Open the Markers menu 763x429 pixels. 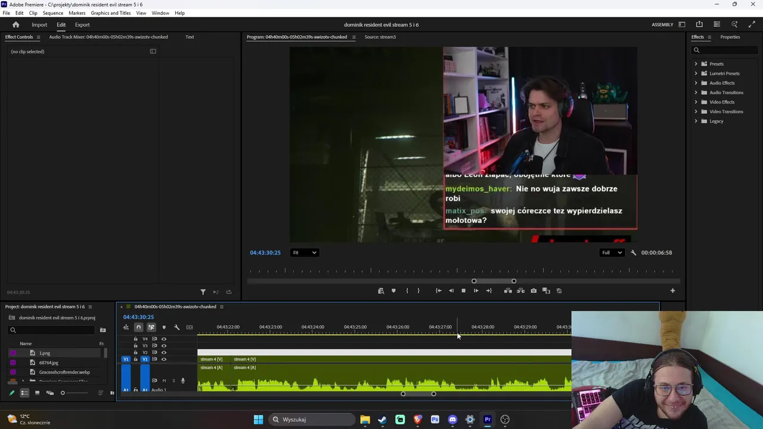[x=77, y=13]
